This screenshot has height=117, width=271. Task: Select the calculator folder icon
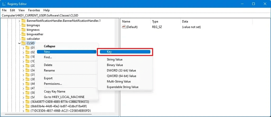[x=23, y=39]
